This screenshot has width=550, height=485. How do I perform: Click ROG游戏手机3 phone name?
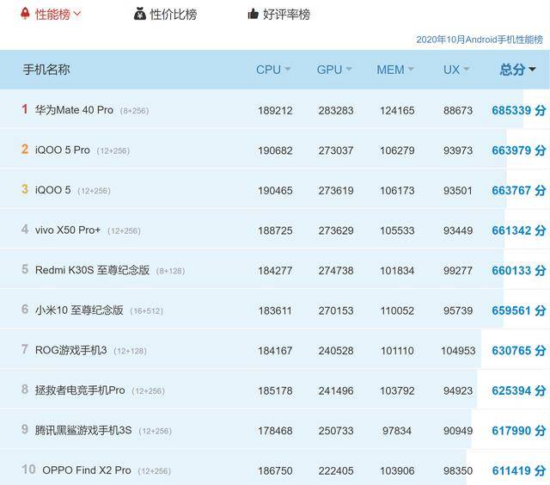(x=70, y=350)
